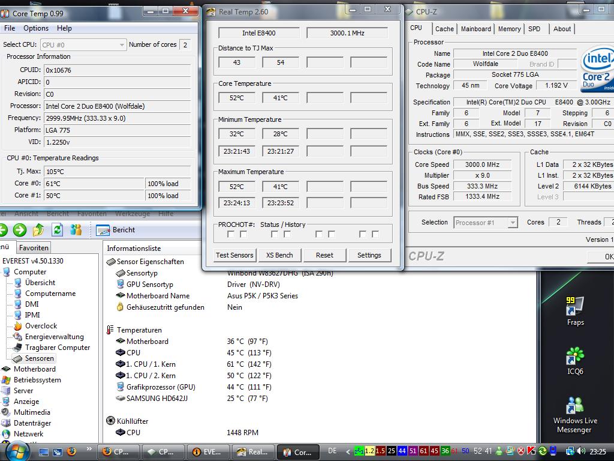Viewport: 614px width, 461px height.
Task: Open the Fraps desktop shortcut
Action: tap(575, 312)
